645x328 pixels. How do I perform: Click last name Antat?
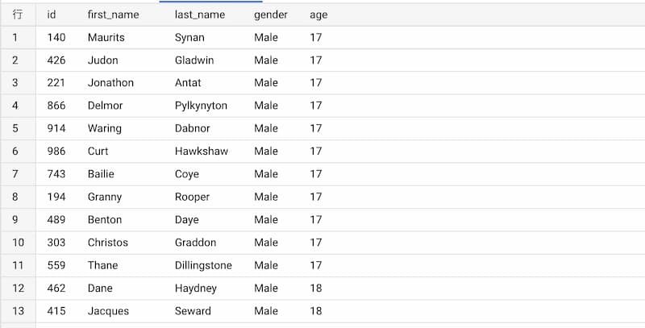point(188,83)
